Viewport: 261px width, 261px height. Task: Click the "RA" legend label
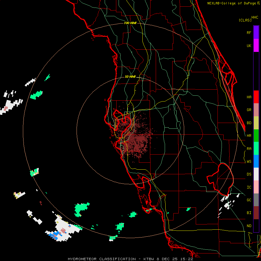coord(249,149)
